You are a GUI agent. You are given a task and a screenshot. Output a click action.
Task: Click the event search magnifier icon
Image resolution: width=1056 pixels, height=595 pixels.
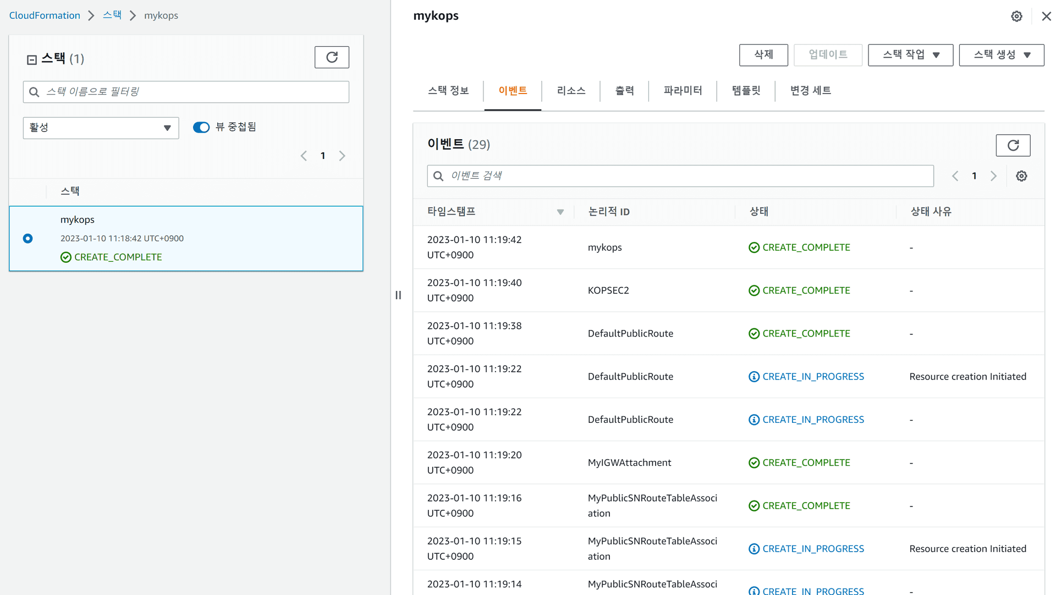[438, 176]
